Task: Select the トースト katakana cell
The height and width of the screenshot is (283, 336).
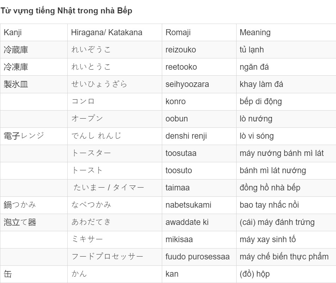Action: (115, 171)
